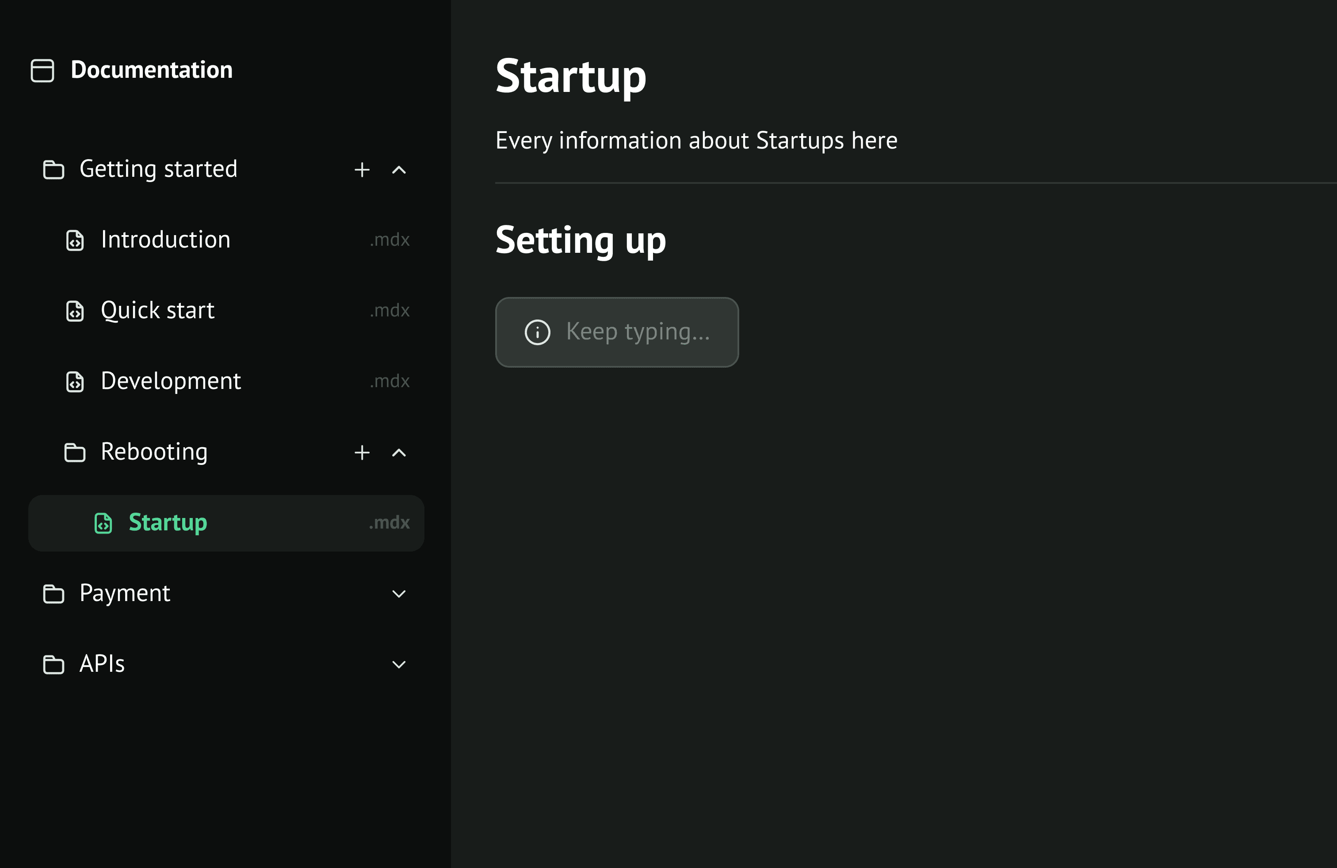This screenshot has height=868, width=1337.
Task: Collapse the Rebooting subfolder chevron
Action: pos(399,453)
